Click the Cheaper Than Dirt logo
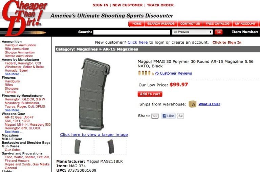Viewport: 260px width, 172px height. (24, 17)
